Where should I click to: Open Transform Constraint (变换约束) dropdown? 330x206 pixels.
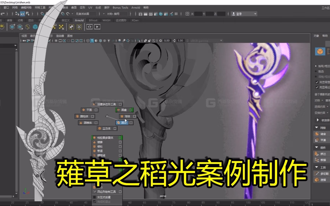pyautogui.click(x=322, y=113)
